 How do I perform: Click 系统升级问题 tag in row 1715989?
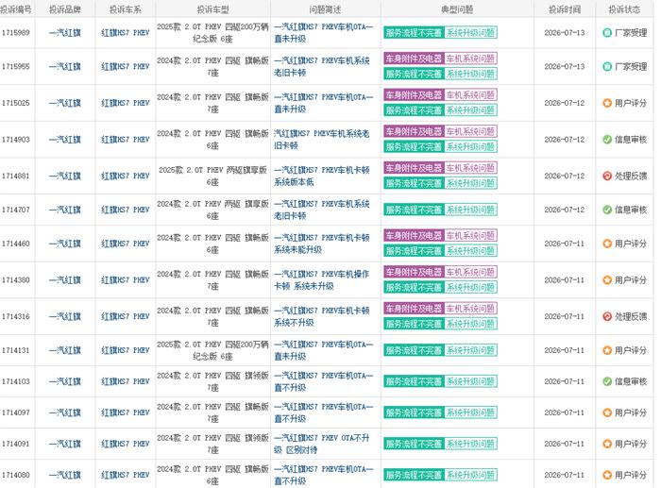pyautogui.click(x=470, y=33)
